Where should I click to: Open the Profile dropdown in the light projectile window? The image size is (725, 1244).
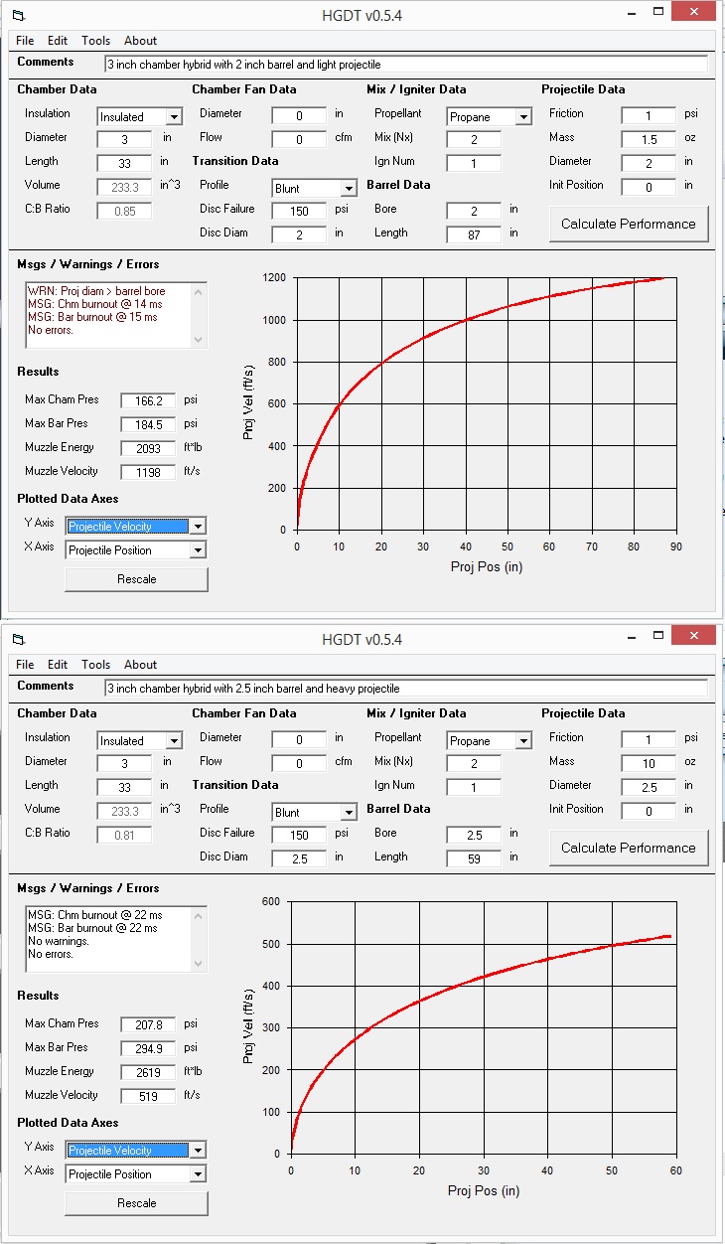pyautogui.click(x=348, y=189)
